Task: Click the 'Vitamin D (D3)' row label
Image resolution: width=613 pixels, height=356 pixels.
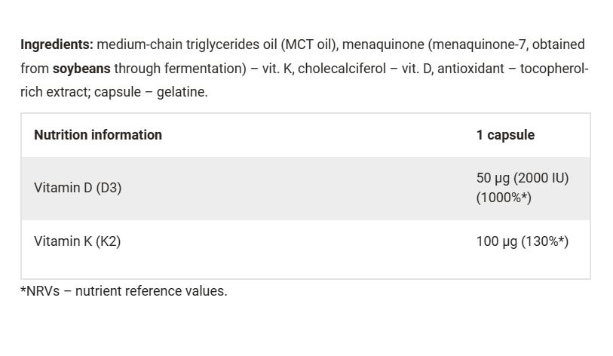Action: [x=78, y=188]
